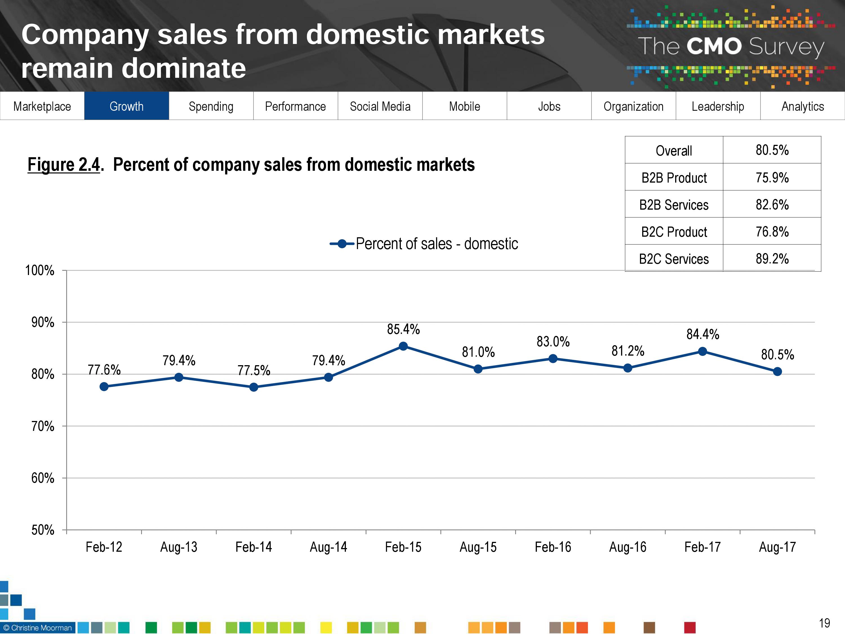
Task: Go to the Performance section tab
Action: coord(295,106)
